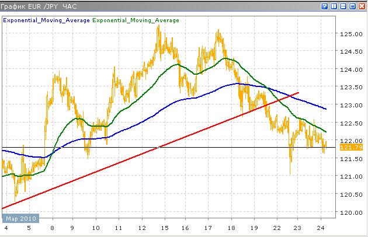Click day 4 on the date axis
The width and height of the screenshot is (368, 237).
[6, 228]
